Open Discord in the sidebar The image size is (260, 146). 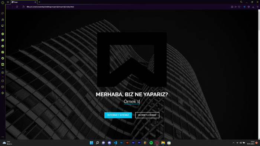click(x=3, y=64)
